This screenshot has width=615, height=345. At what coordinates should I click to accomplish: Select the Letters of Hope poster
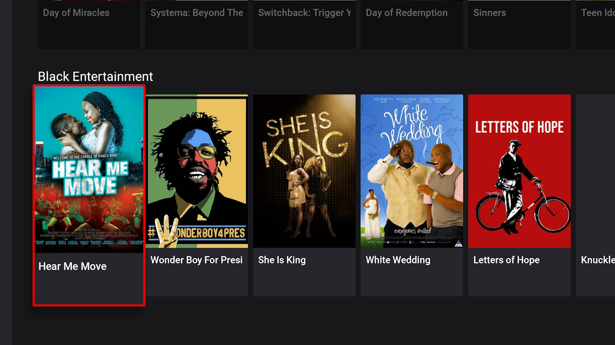coord(519,171)
